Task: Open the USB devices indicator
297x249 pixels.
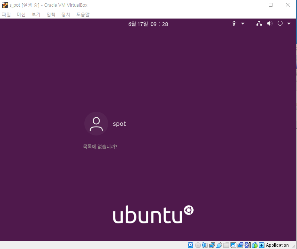Action: (x=219, y=245)
